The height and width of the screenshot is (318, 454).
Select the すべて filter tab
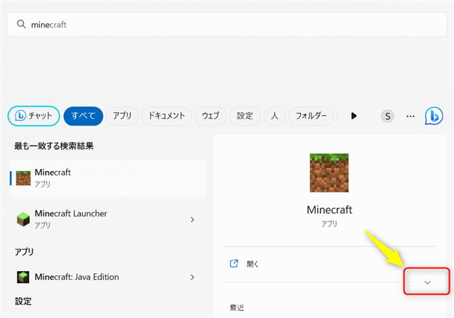(83, 116)
